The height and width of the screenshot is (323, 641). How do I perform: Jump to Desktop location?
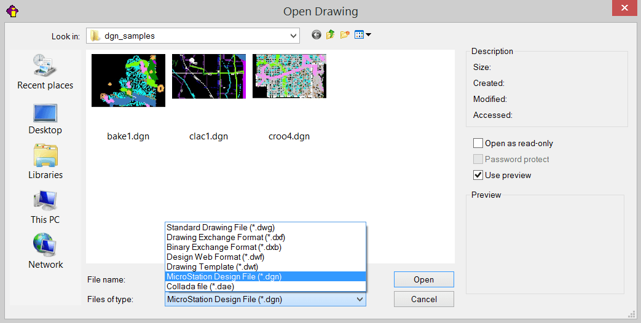(x=45, y=119)
